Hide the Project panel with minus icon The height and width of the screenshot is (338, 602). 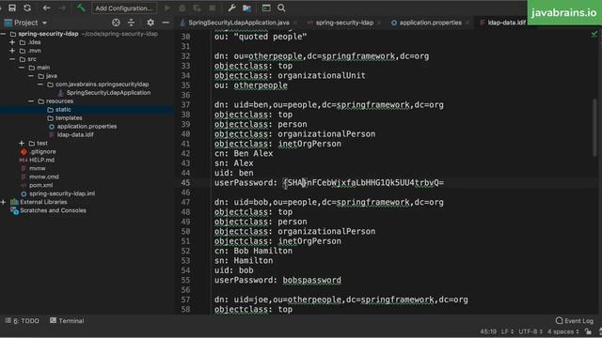tap(166, 23)
